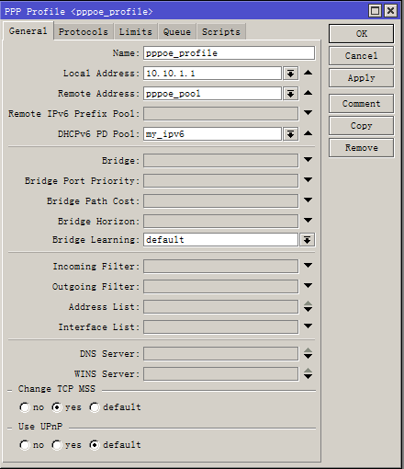Click the Address List up/down arrows
The height and width of the screenshot is (469, 404).
pyautogui.click(x=309, y=306)
